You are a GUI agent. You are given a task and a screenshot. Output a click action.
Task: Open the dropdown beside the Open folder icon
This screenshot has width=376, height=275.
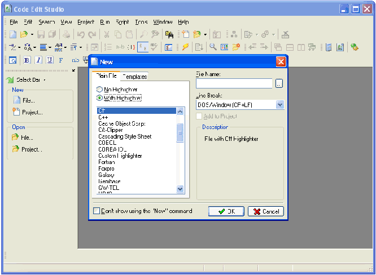click(x=32, y=34)
